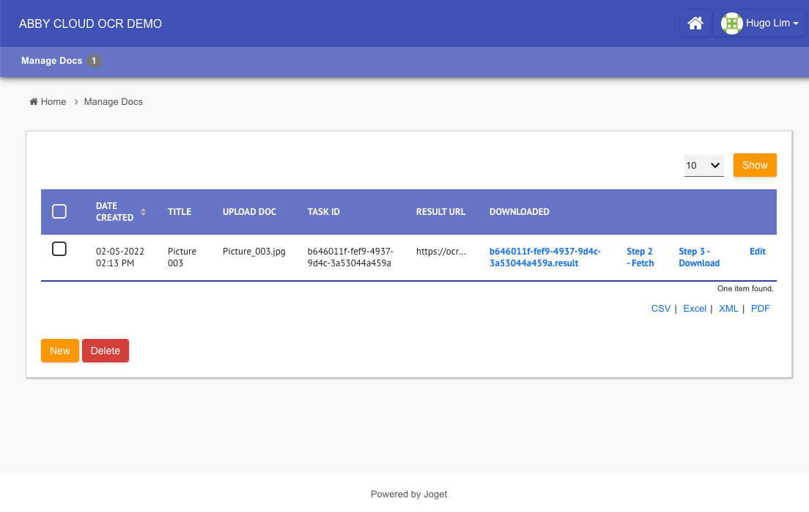Click the home icon in top bar

pos(695,23)
